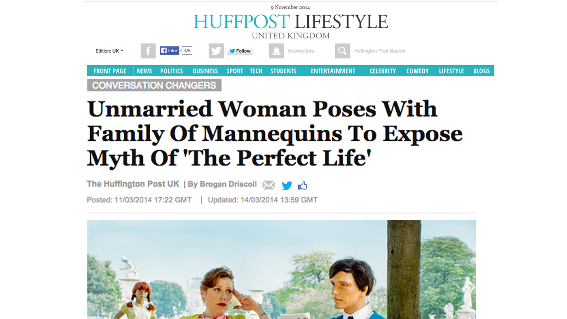Click the Twitter Follow button
Viewport: 567px width, 319px height.
coord(240,51)
